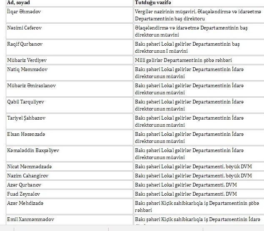Screen dimensions: 264x231
Task: Select the name Elxan Həsənzadə
Action: click(26, 134)
